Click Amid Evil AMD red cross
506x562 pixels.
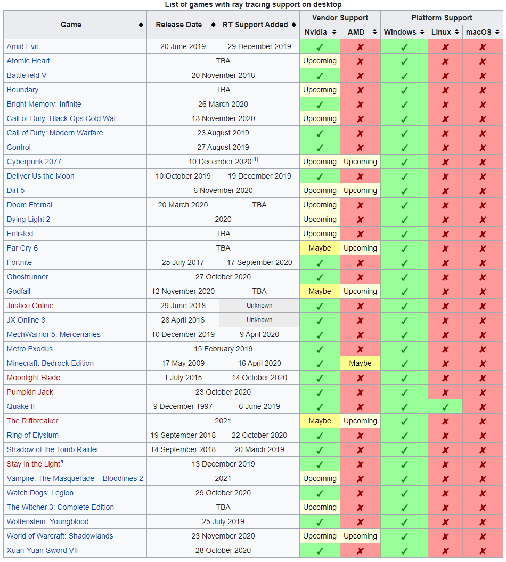[x=360, y=47]
